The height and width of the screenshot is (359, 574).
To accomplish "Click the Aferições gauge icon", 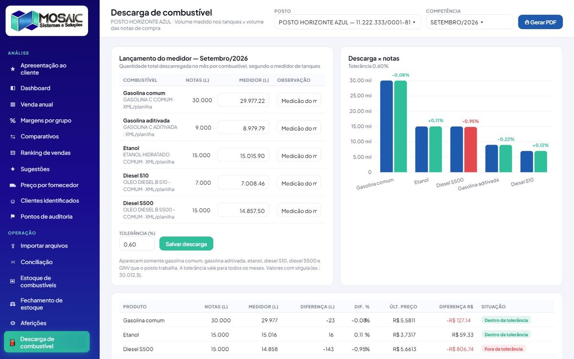I will 13,323.
